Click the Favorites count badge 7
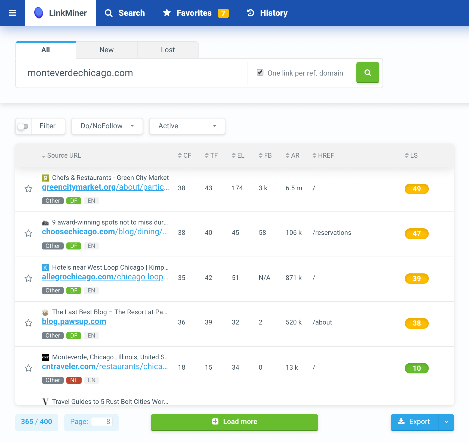469x443 pixels. tap(223, 13)
